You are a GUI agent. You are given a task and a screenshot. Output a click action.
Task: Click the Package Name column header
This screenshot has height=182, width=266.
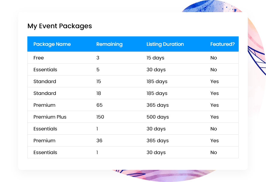click(52, 44)
